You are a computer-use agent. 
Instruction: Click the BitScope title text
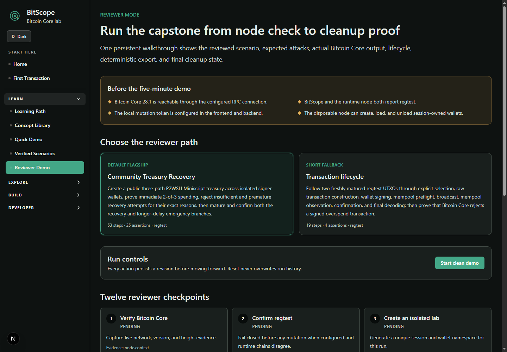(41, 12)
